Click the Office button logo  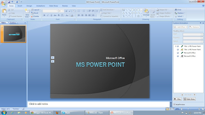[x=3, y=3]
